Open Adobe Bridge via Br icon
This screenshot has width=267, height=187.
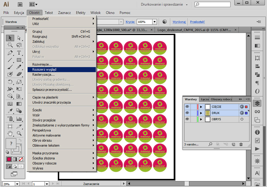[x=20, y=4]
